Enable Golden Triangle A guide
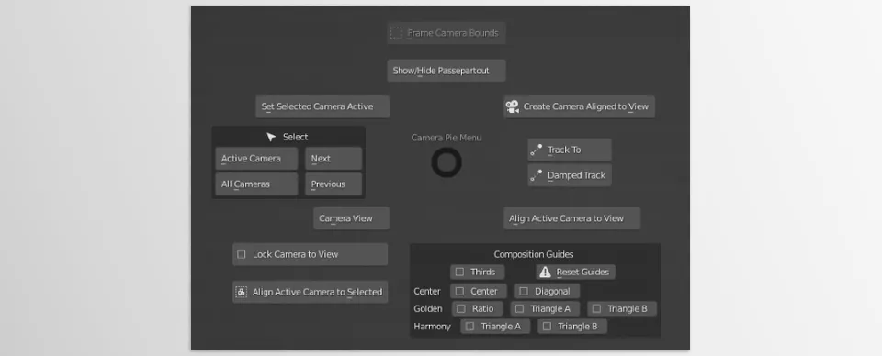882x356 pixels. pyautogui.click(x=520, y=309)
